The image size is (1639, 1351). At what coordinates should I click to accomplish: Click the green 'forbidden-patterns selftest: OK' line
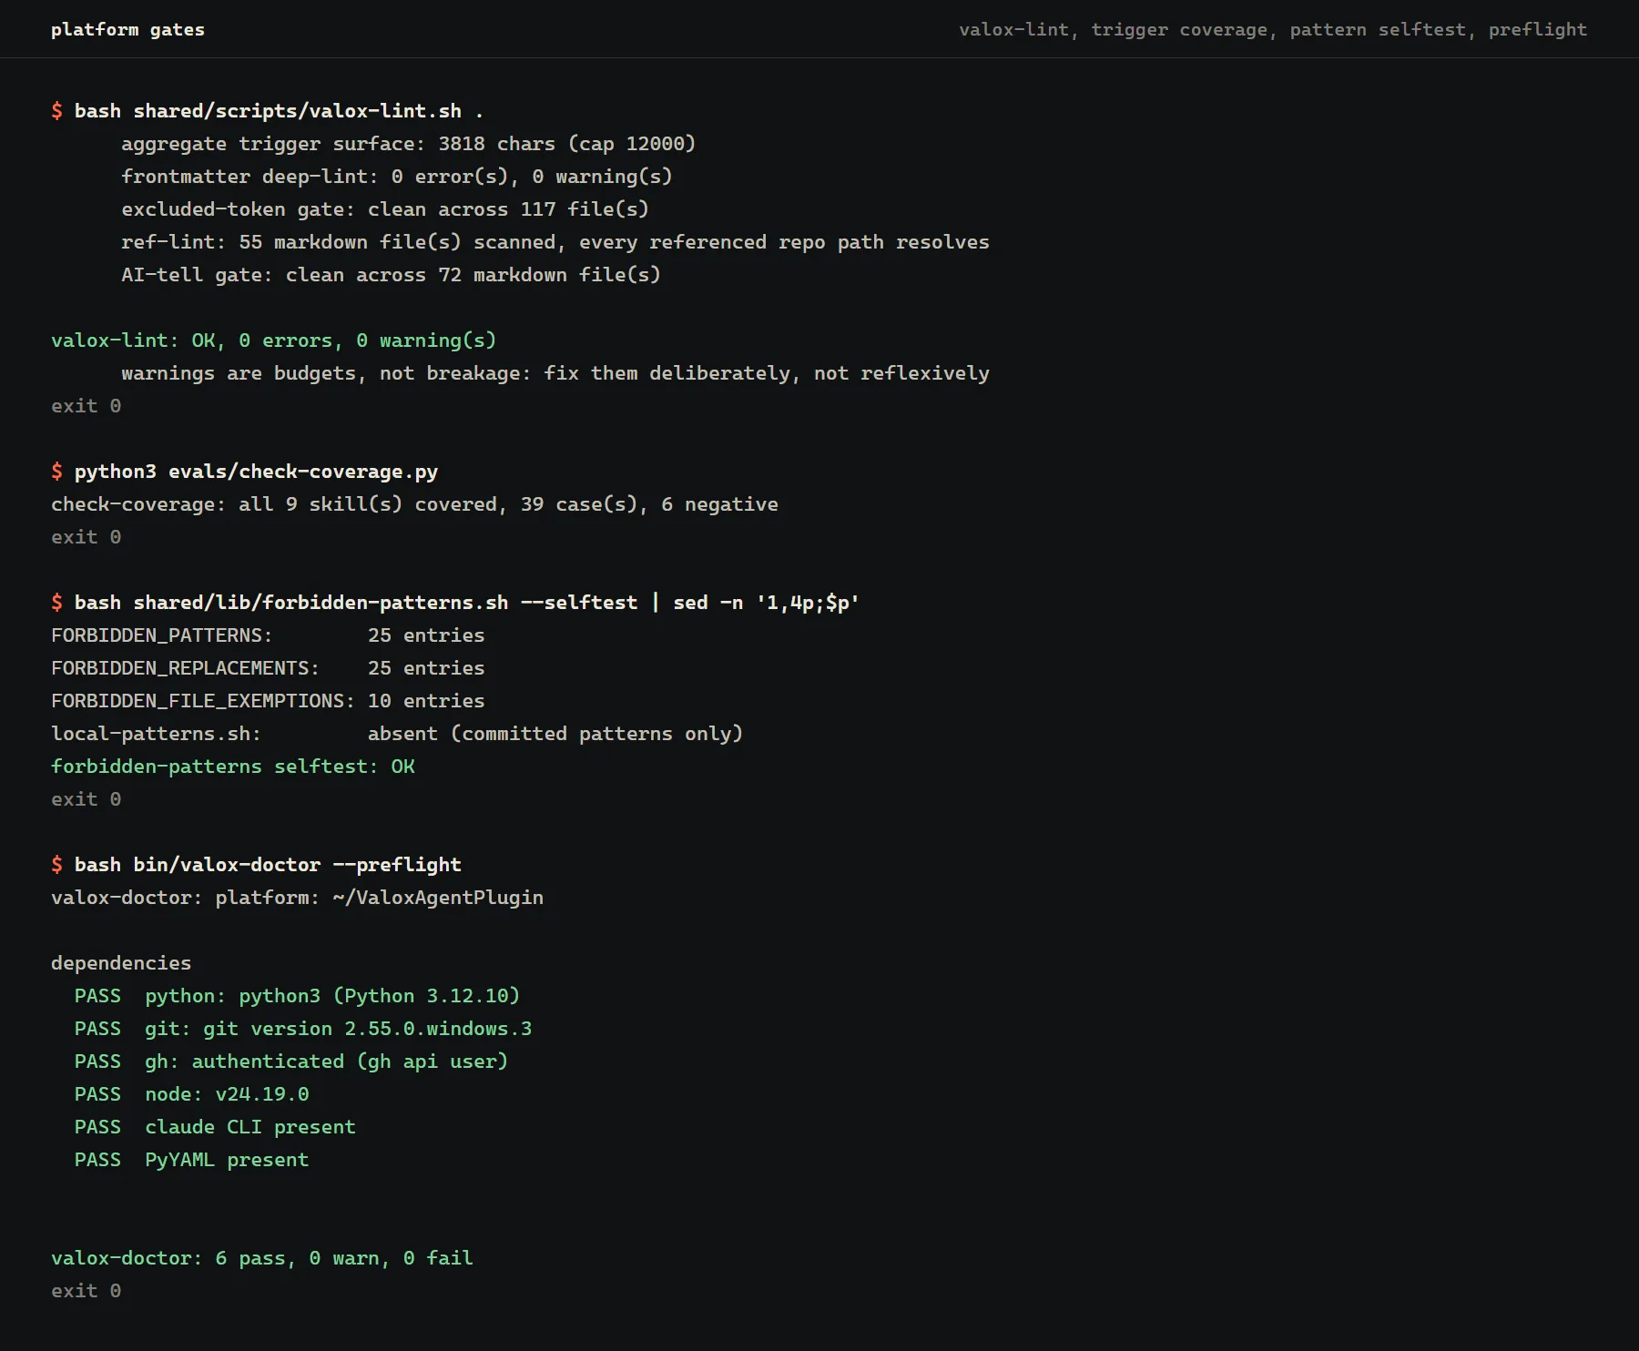pyautogui.click(x=233, y=767)
